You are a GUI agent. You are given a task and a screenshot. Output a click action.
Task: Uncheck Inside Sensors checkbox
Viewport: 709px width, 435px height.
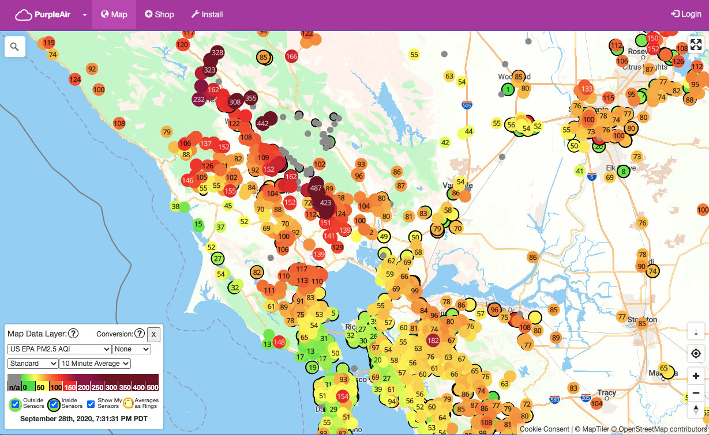point(54,403)
